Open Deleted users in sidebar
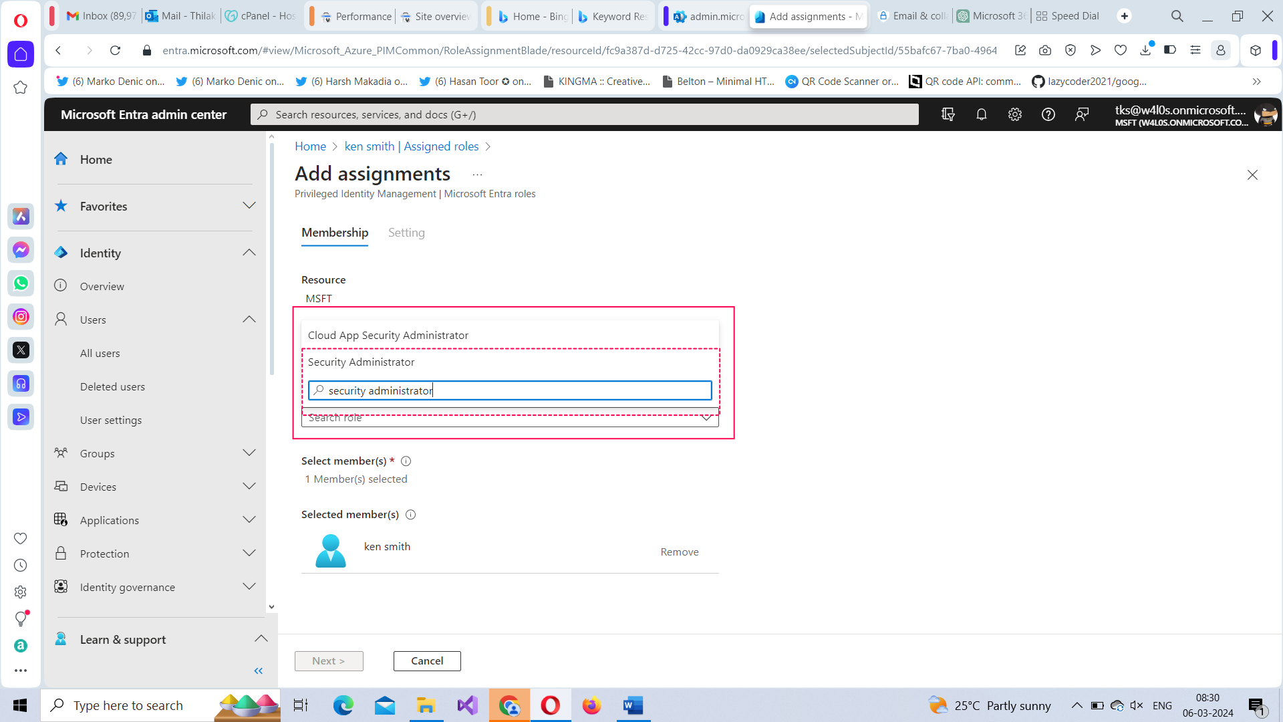The height and width of the screenshot is (722, 1283). [x=112, y=386]
